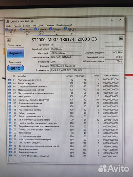Image resolution: width=133 pixels, height=177 pixels.
Task: Click status icon of row B8 Ошибки End-to-End
Action: point(10,107)
